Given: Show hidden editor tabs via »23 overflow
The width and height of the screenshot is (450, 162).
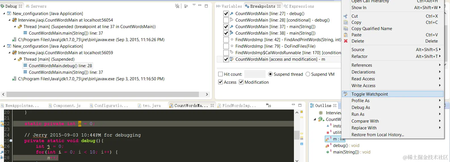Looking at the screenshot, I should tap(268, 105).
